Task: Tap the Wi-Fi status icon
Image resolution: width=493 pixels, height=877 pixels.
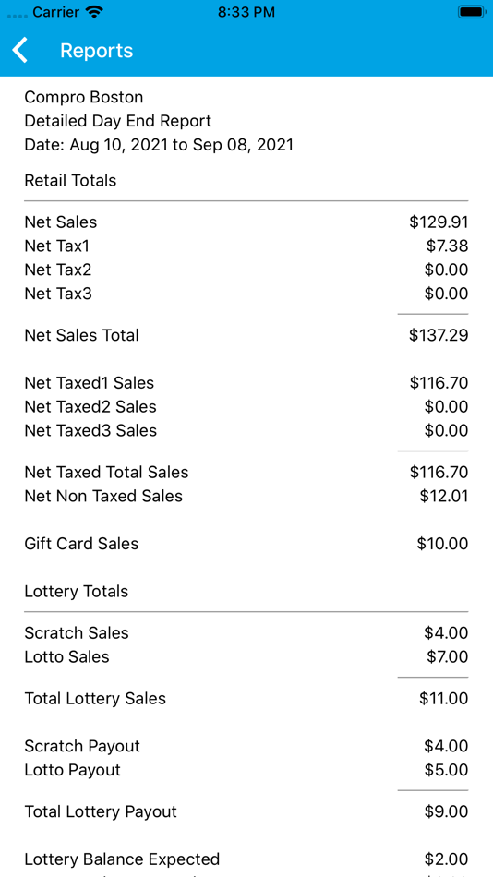Action: 94,12
